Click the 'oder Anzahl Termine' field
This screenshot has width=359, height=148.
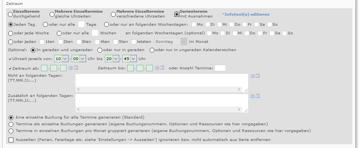pyautogui.click(x=220, y=68)
